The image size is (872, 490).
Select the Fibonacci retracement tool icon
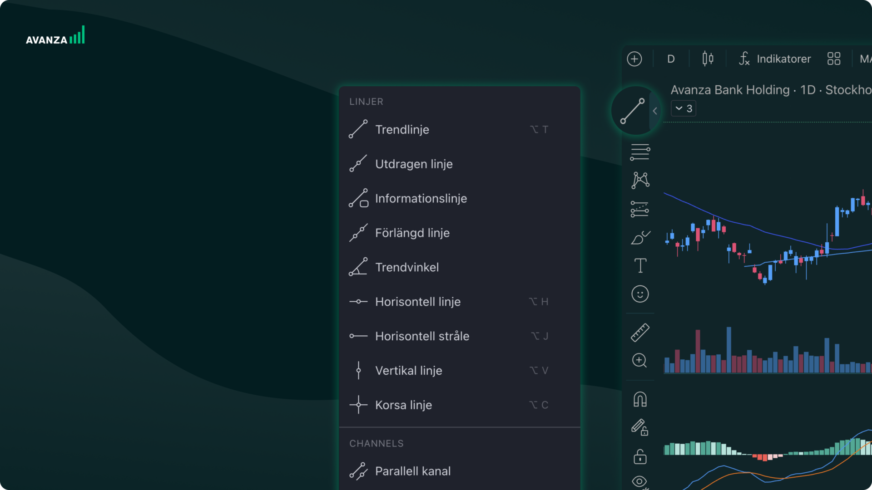pos(640,152)
